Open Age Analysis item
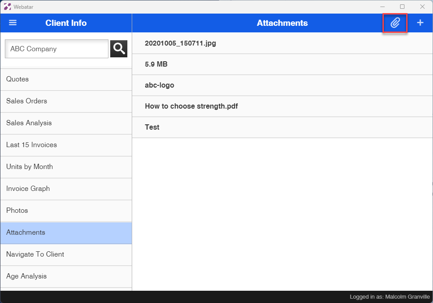 66,276
